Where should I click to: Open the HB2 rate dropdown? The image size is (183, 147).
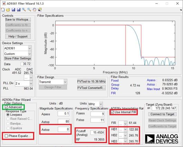[123, 135]
